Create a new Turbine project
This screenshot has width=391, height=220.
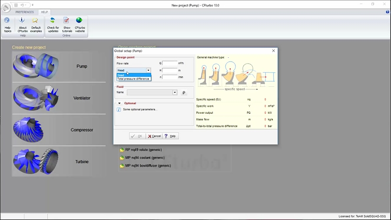[x=59, y=162]
